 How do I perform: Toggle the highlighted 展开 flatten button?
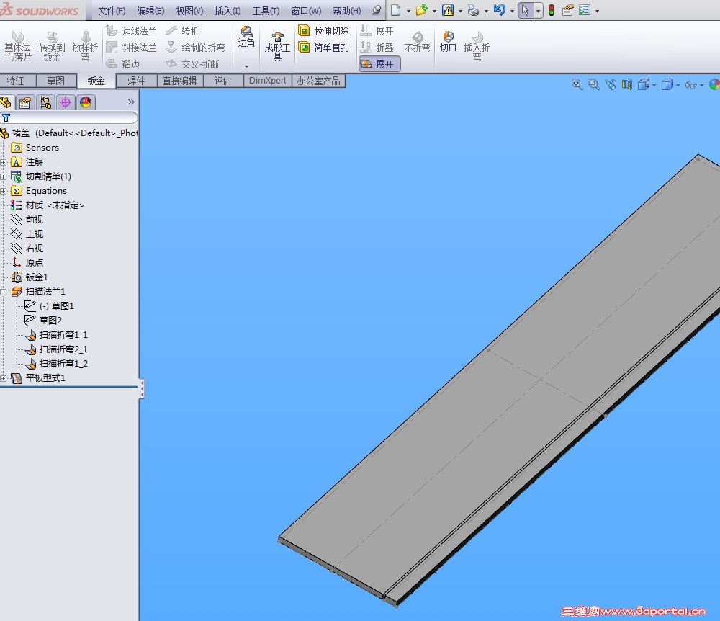pyautogui.click(x=379, y=64)
